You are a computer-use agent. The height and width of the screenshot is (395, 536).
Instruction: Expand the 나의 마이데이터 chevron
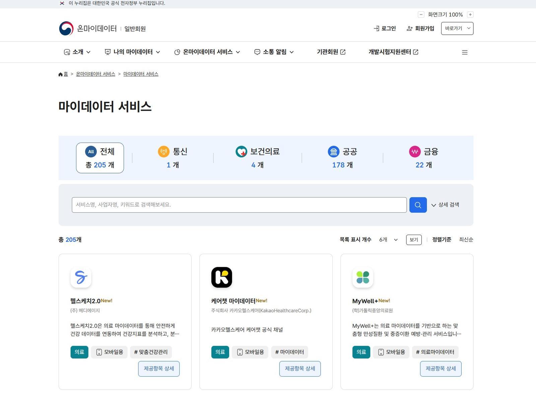[x=158, y=52]
